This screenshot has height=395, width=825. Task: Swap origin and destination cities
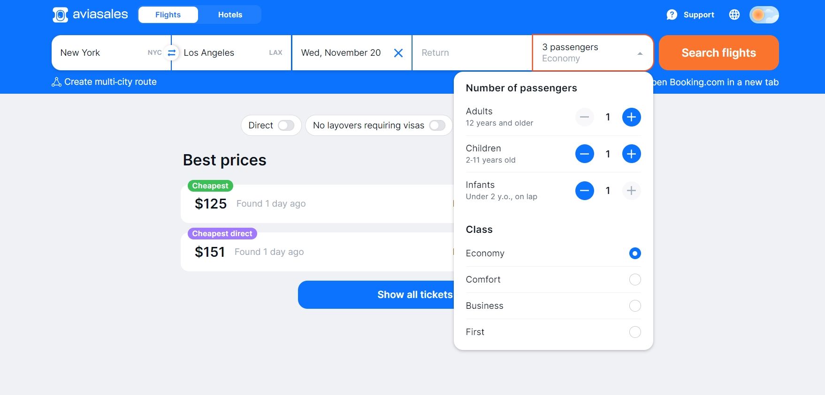(x=172, y=53)
